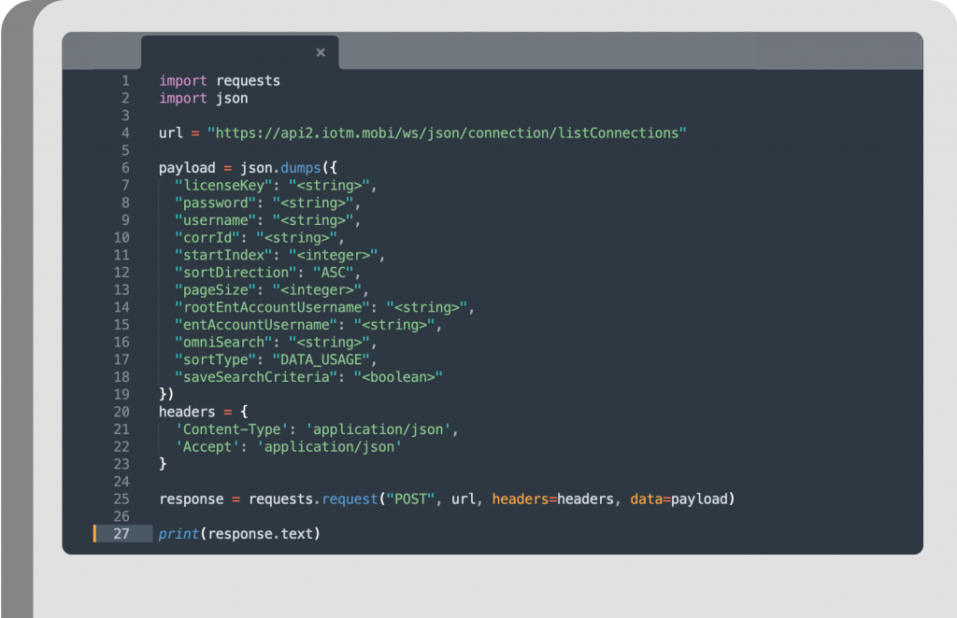Screen dimensions: 957x618
Task: Click line number 20 in gutter
Action: pyautogui.click(x=121, y=412)
